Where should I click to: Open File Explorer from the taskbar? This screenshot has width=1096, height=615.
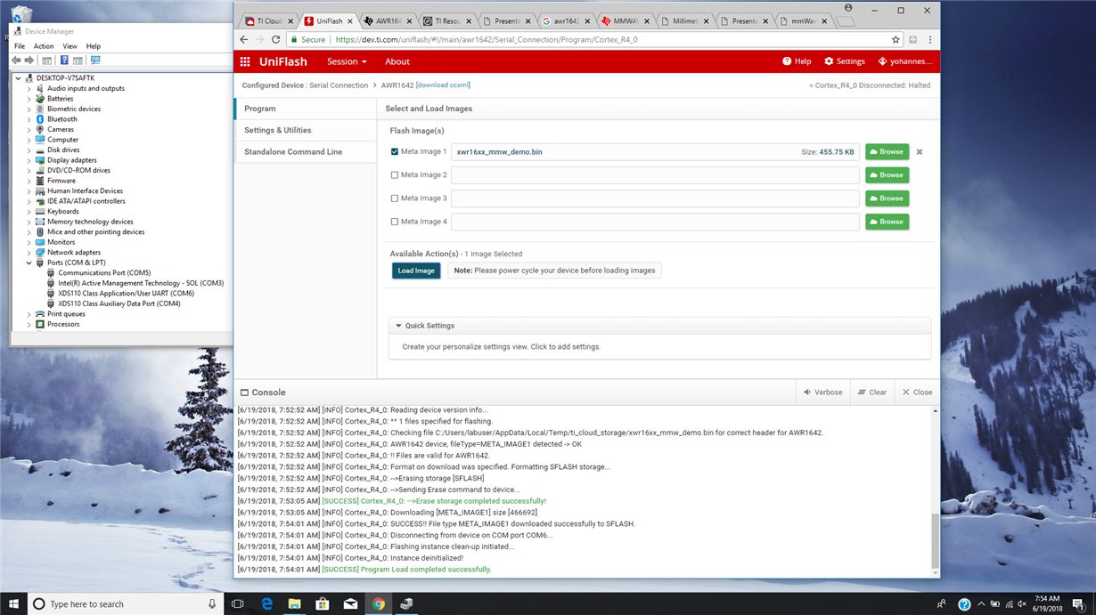(x=294, y=603)
